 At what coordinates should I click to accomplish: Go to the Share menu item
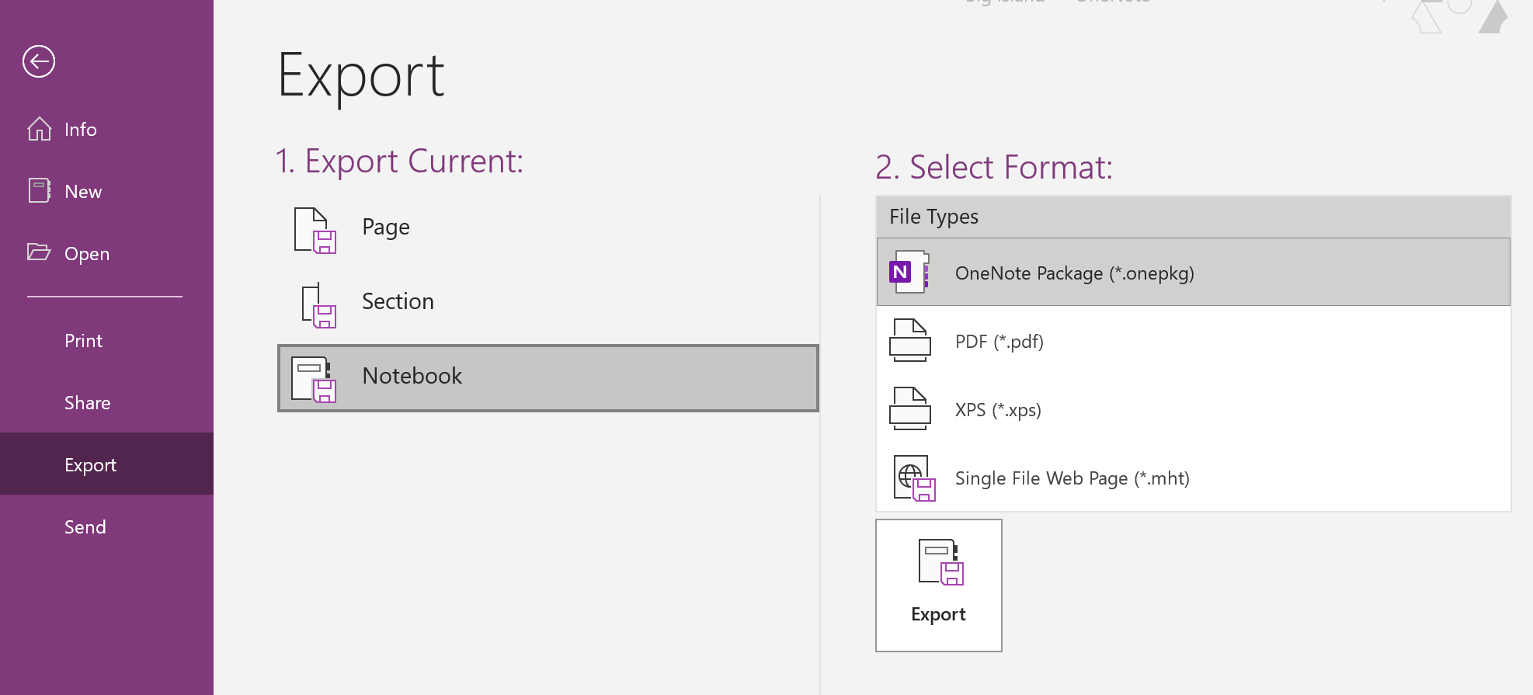point(87,403)
